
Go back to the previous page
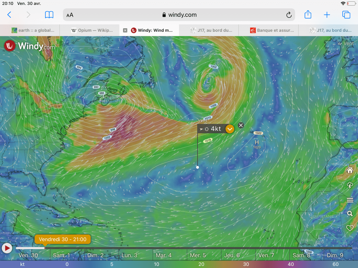pos(9,15)
